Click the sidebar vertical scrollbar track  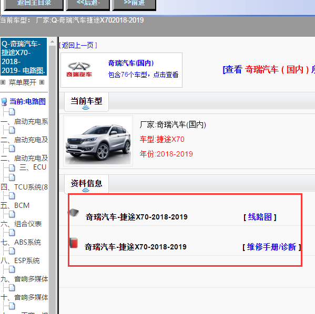pyautogui.click(x=52, y=180)
